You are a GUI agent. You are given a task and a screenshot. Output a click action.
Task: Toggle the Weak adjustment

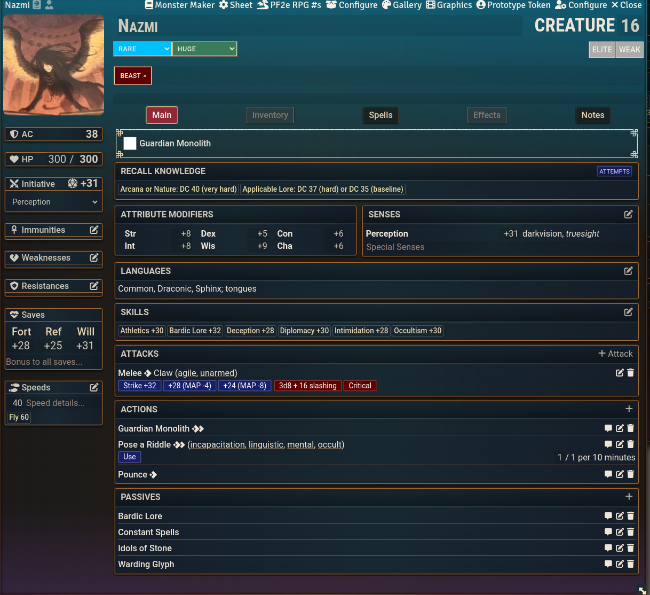click(630, 49)
